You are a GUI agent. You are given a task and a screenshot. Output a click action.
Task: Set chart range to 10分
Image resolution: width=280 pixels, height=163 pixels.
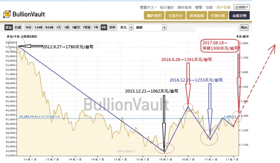tap(28, 28)
